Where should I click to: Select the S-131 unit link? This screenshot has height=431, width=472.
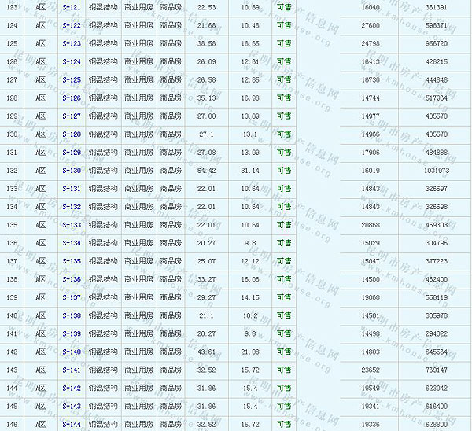tap(72, 189)
